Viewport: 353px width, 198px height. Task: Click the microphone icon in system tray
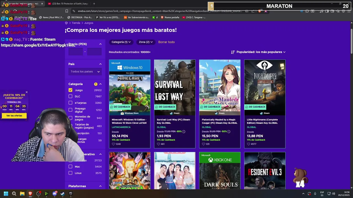pyautogui.click(x=315, y=194)
